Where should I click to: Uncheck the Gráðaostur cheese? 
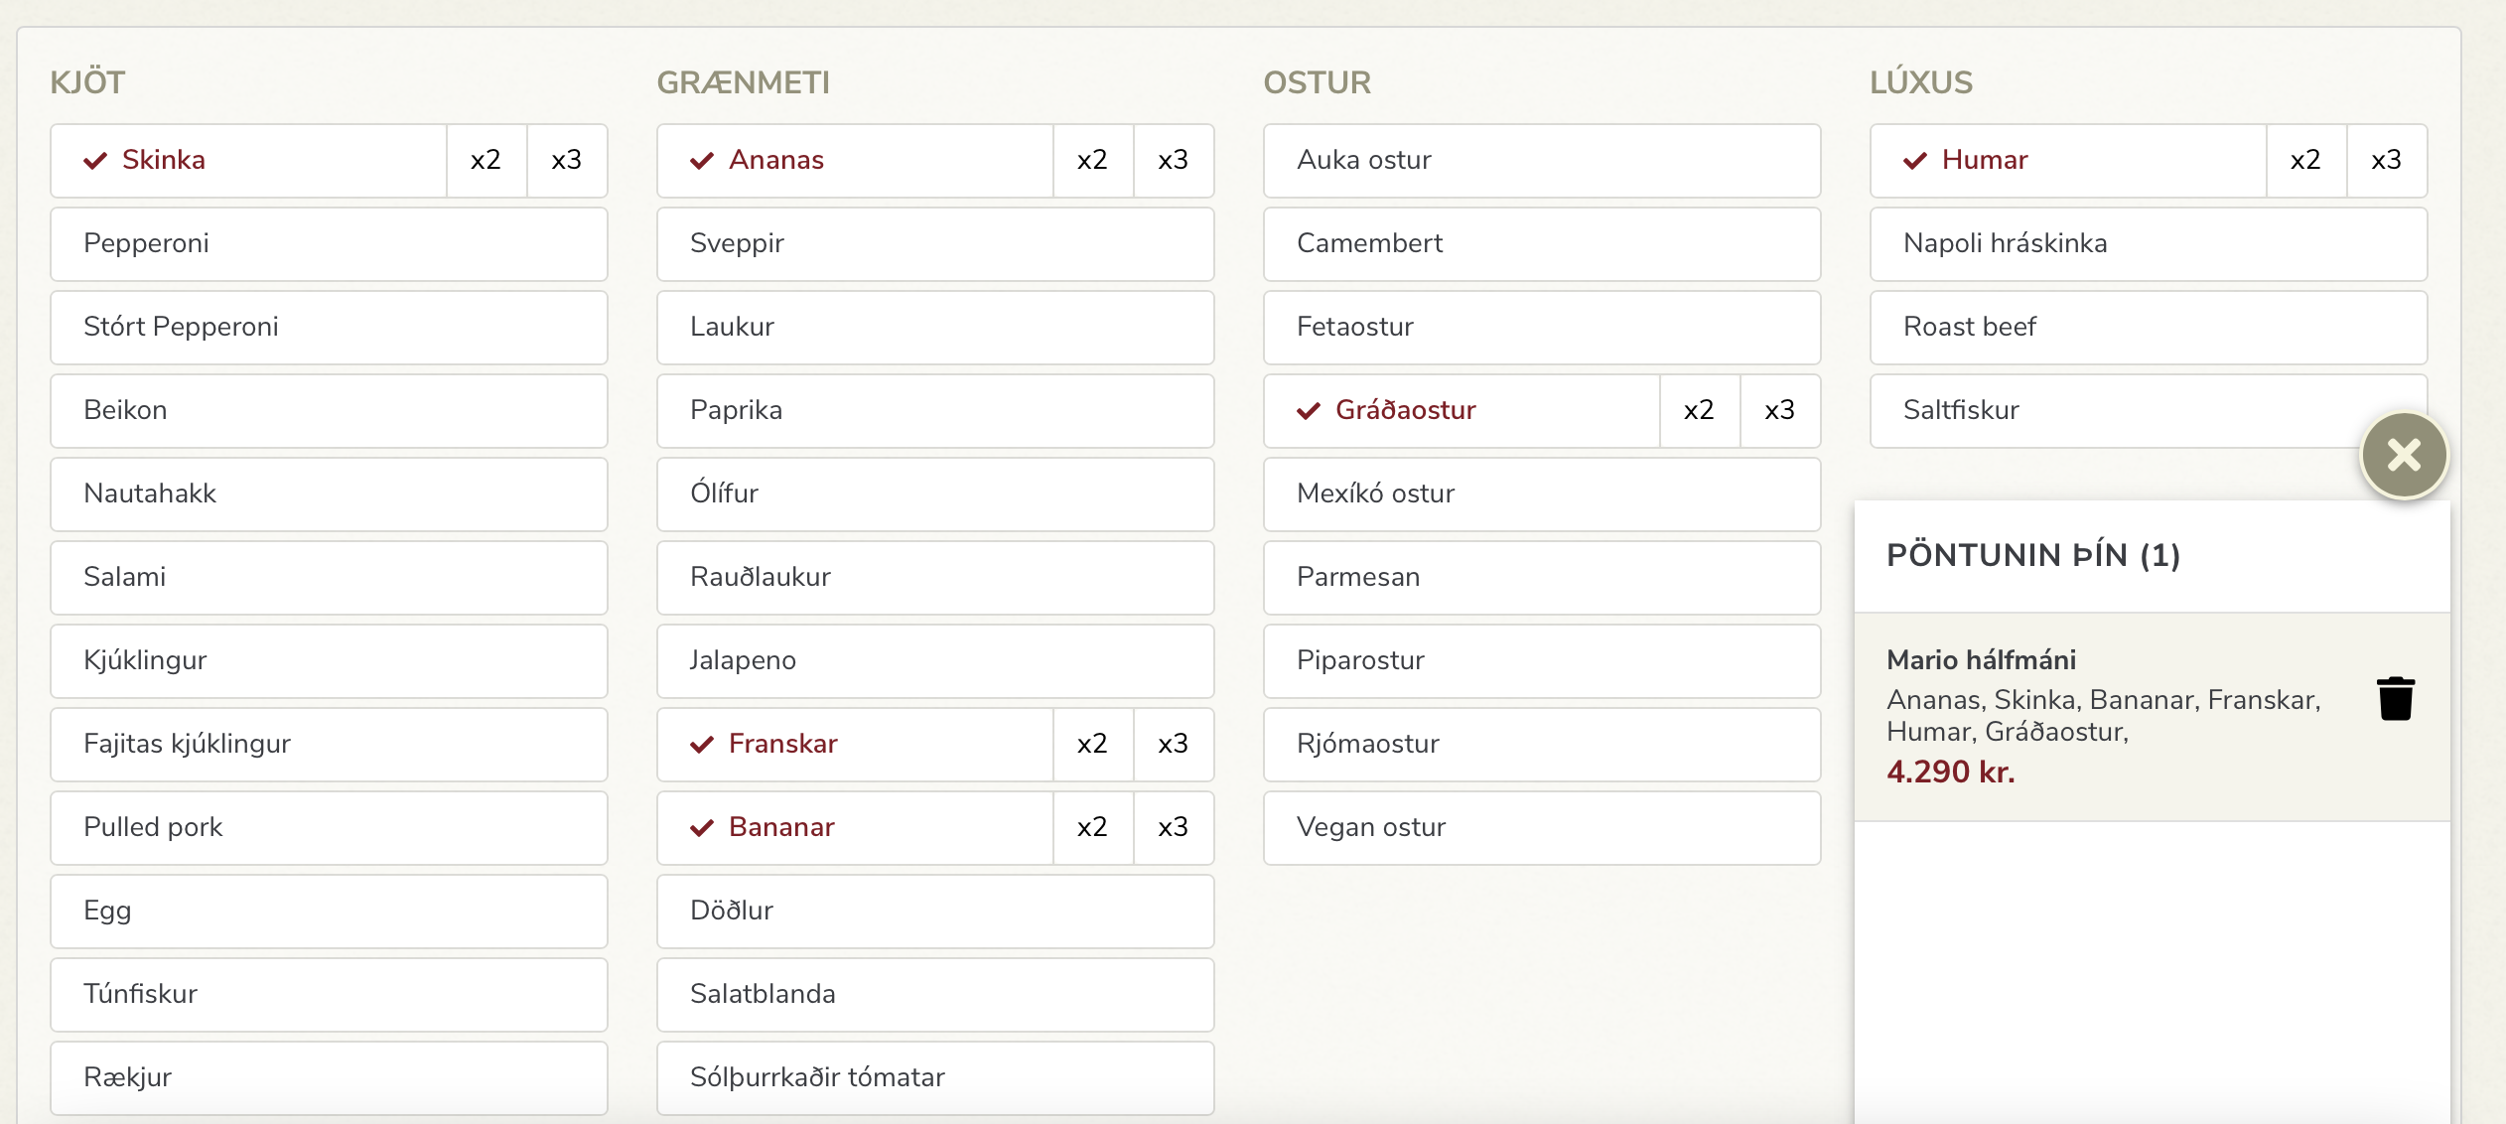pyautogui.click(x=1462, y=411)
